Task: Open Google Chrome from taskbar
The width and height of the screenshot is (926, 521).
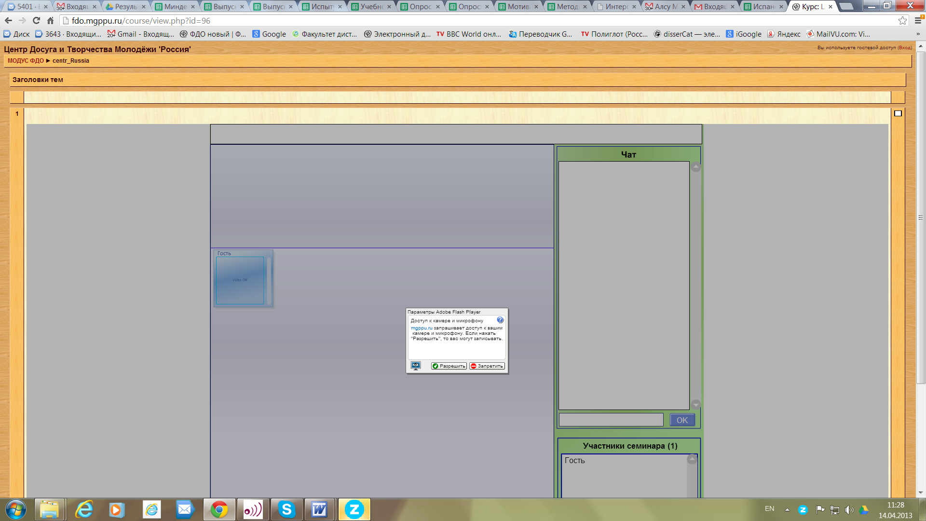Action: pyautogui.click(x=219, y=509)
